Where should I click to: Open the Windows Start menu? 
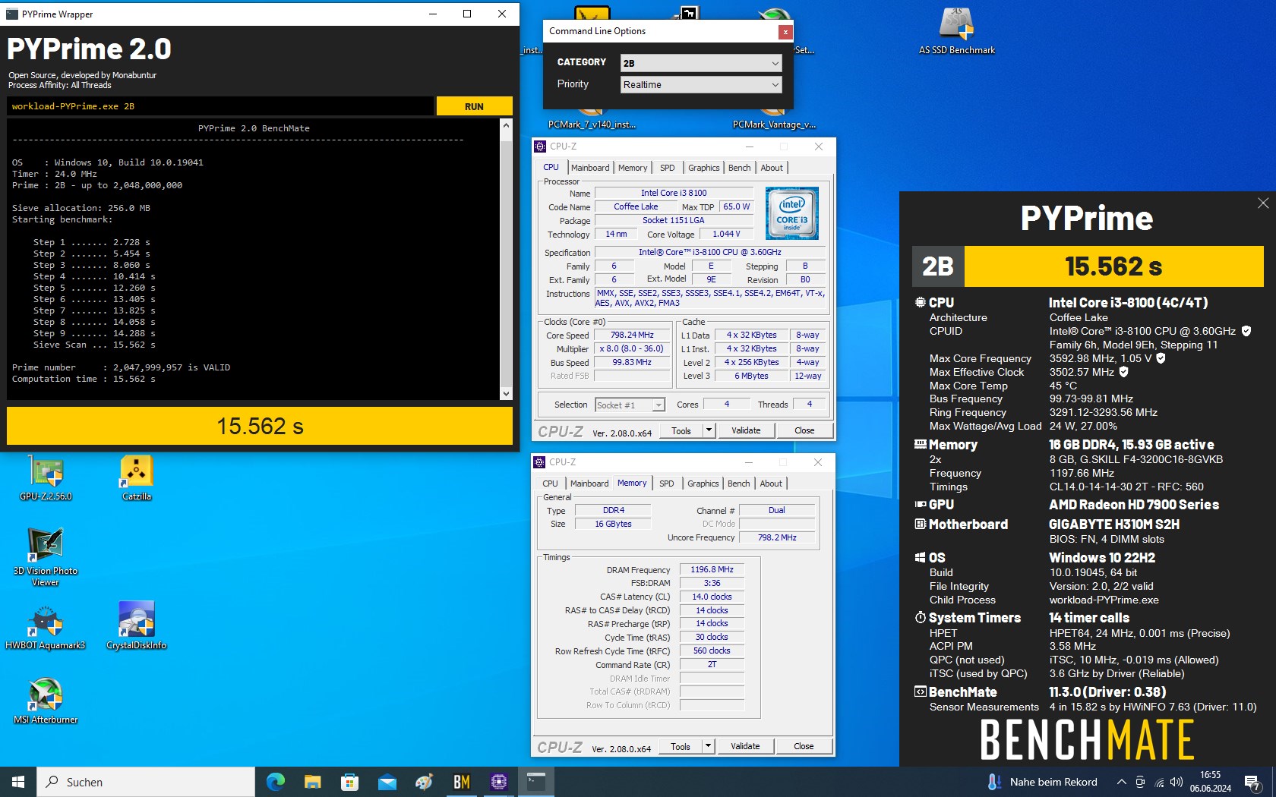18,782
